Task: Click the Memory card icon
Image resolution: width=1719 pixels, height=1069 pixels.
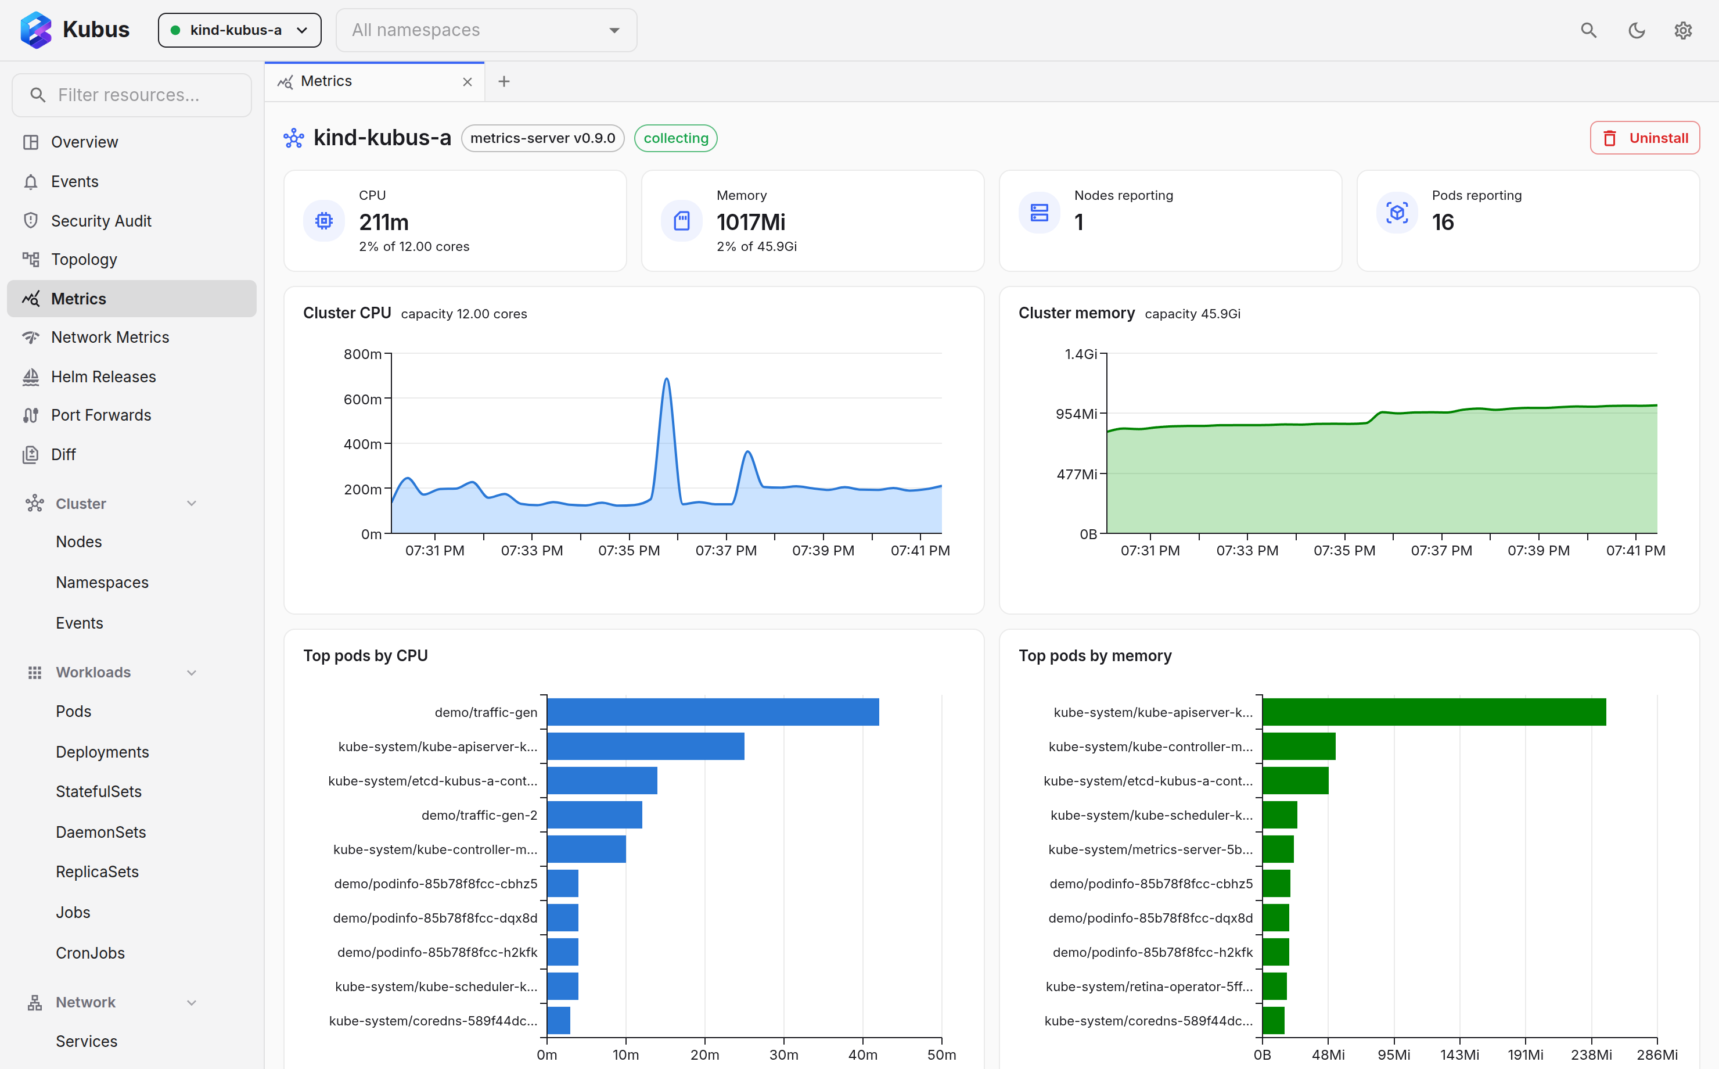Action: tap(681, 221)
